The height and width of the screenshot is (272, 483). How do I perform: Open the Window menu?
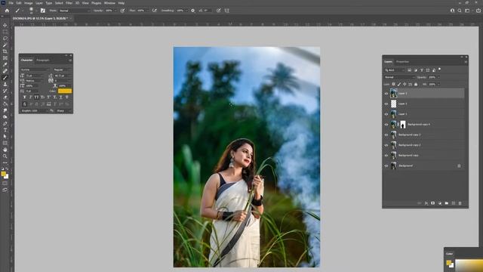tap(109, 3)
